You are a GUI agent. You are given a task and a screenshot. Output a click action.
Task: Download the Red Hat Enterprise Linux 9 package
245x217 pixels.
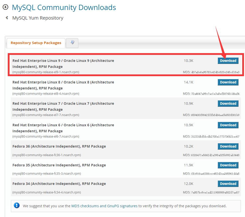228,61
